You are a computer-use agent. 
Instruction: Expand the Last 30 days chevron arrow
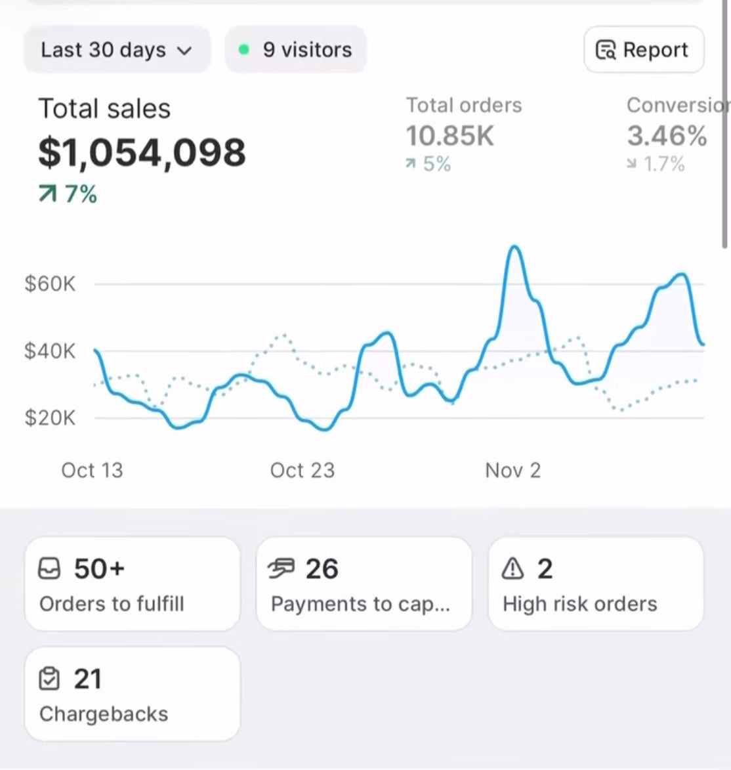click(x=184, y=51)
